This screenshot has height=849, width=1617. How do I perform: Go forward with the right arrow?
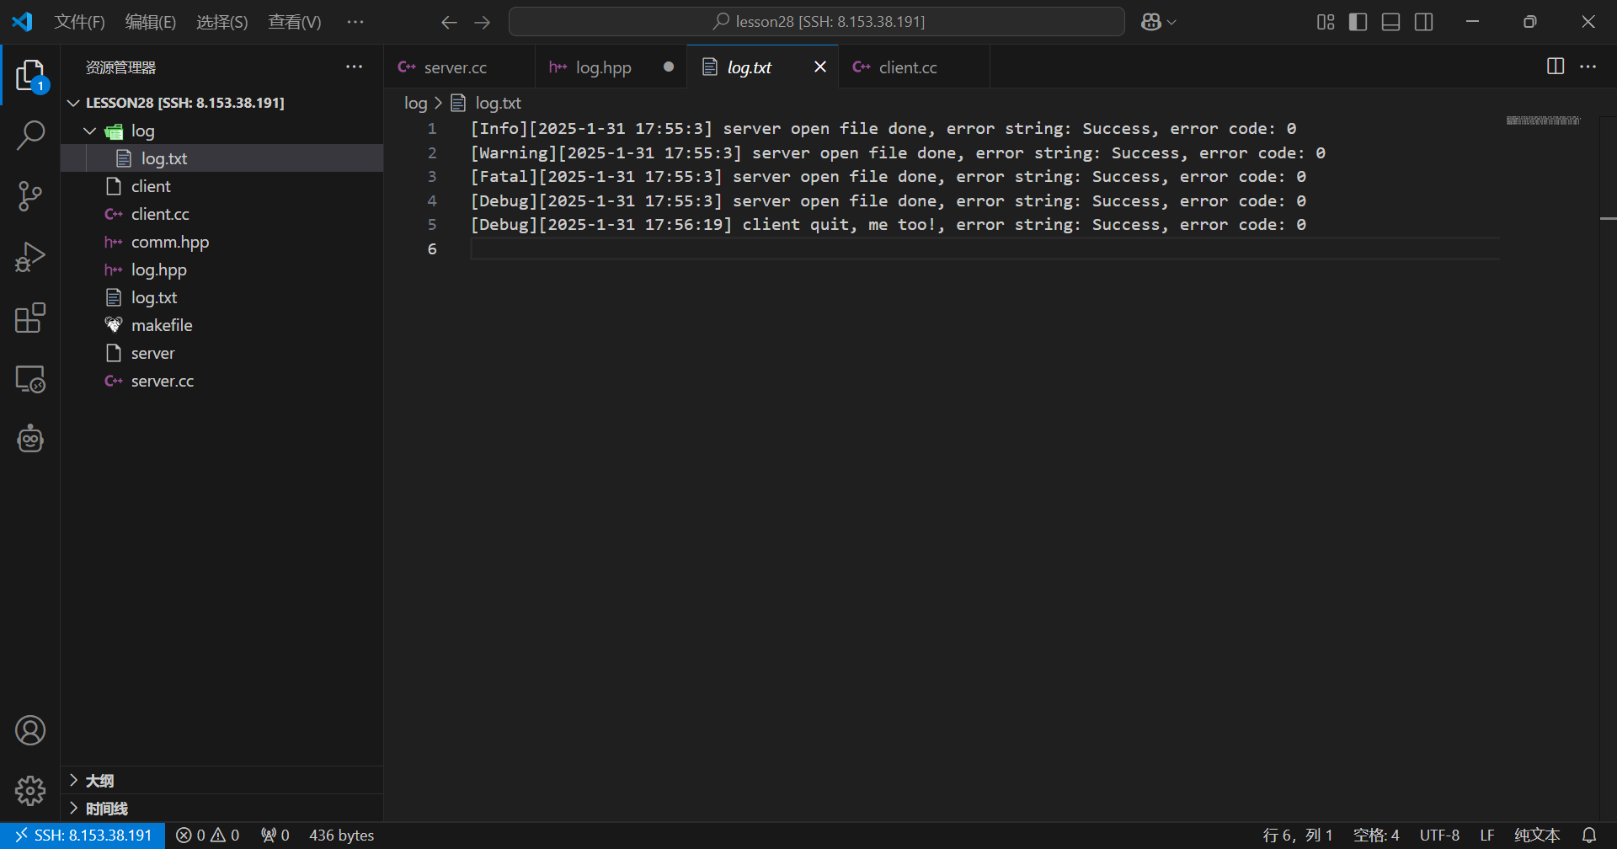pyautogui.click(x=482, y=22)
